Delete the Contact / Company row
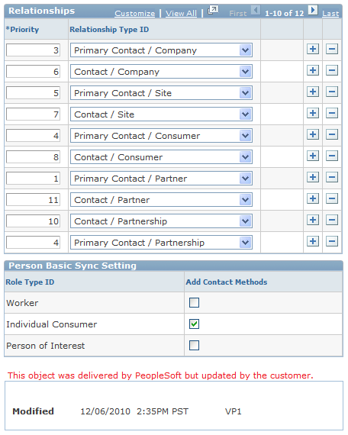This screenshot has width=348, height=435. 332,70
